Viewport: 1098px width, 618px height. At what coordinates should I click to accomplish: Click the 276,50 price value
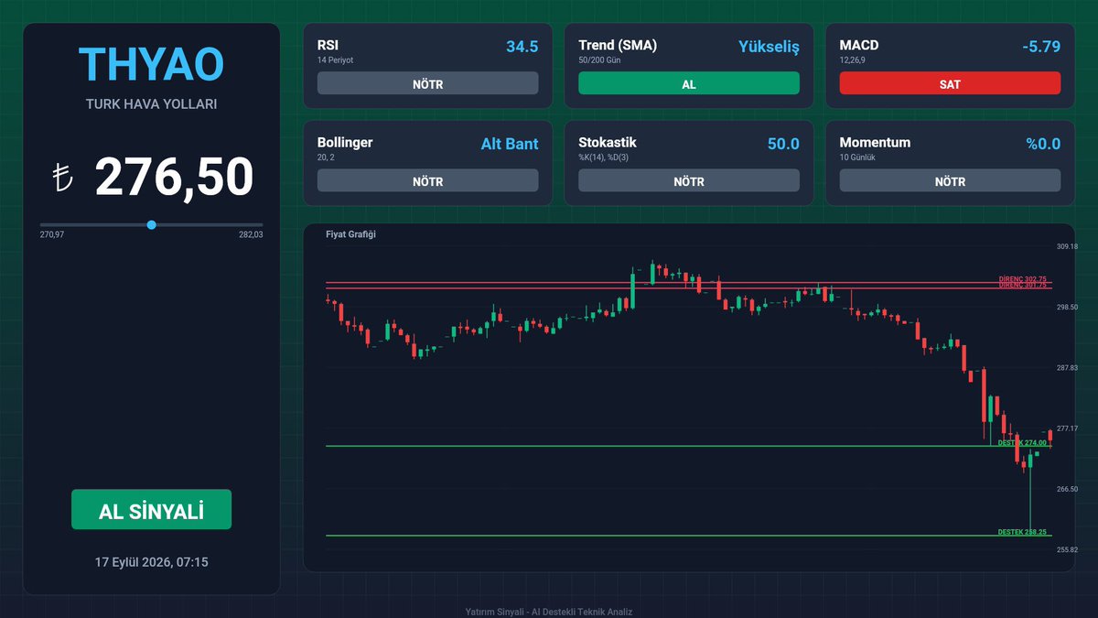click(x=174, y=177)
